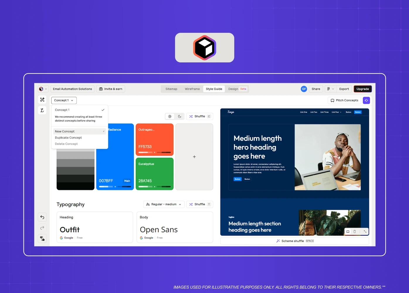Screen dimensions: 409x293
Task: Click the Upgrade button
Action: coord(363,89)
